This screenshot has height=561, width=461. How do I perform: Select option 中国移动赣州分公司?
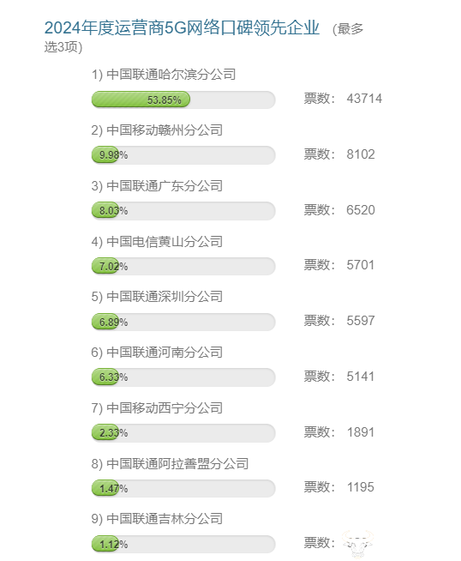pos(157,130)
